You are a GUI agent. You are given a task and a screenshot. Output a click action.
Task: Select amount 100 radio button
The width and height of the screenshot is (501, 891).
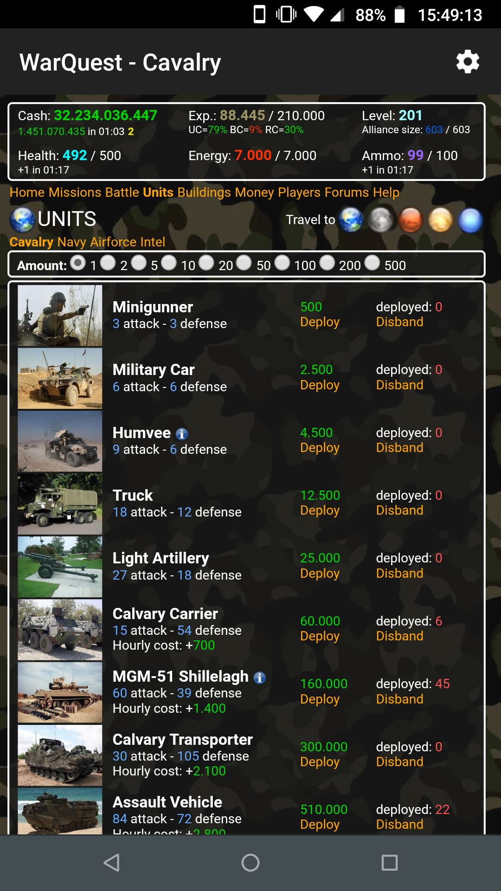pyautogui.click(x=282, y=263)
